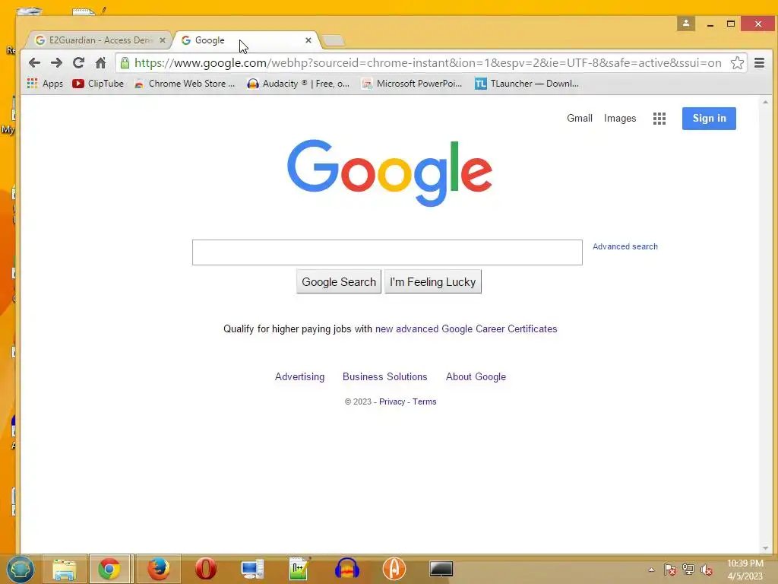
Task: Show hidden system tray icons
Action: pos(651,570)
